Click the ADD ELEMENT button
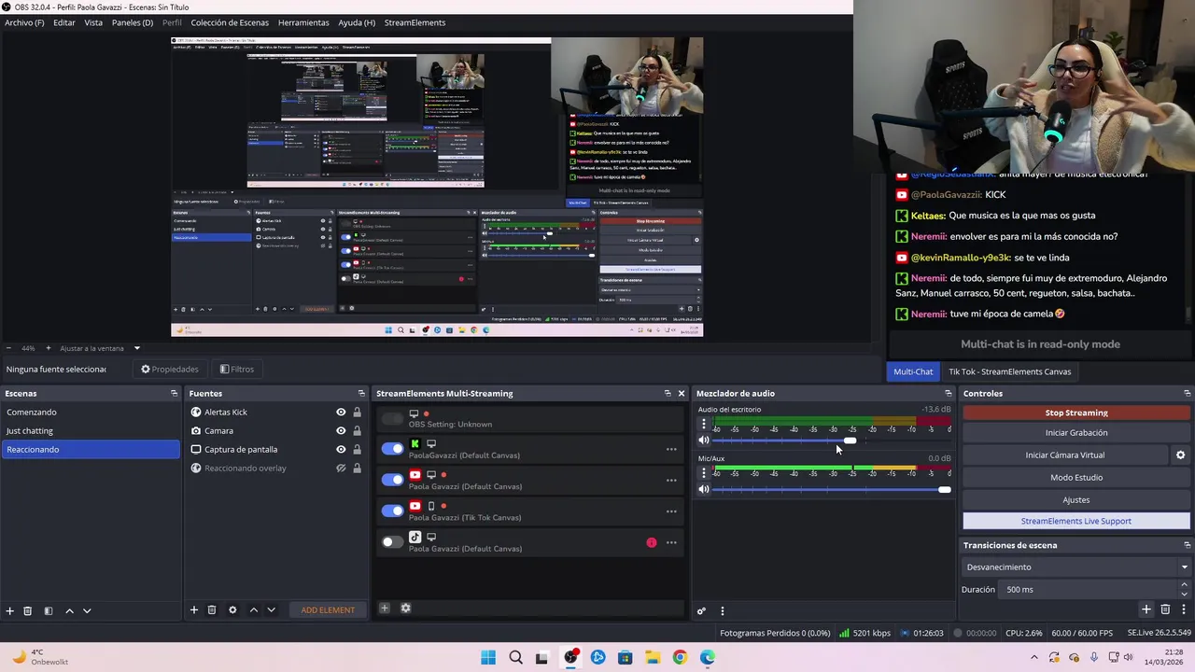 [x=328, y=610]
